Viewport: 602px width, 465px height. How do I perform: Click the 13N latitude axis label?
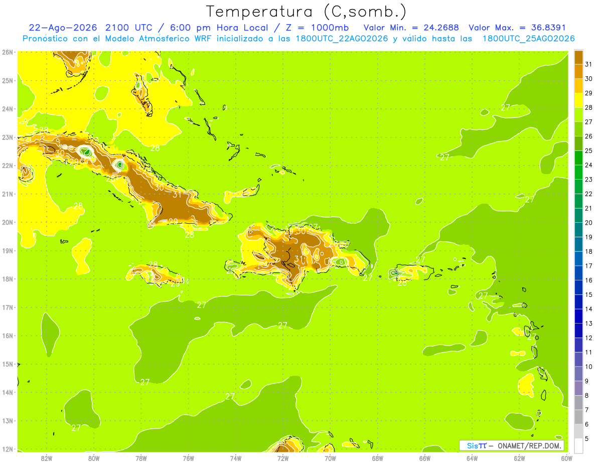8,421
